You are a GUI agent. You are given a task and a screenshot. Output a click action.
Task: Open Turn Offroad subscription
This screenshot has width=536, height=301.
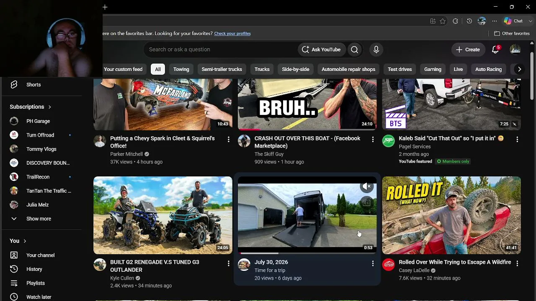pos(40,135)
